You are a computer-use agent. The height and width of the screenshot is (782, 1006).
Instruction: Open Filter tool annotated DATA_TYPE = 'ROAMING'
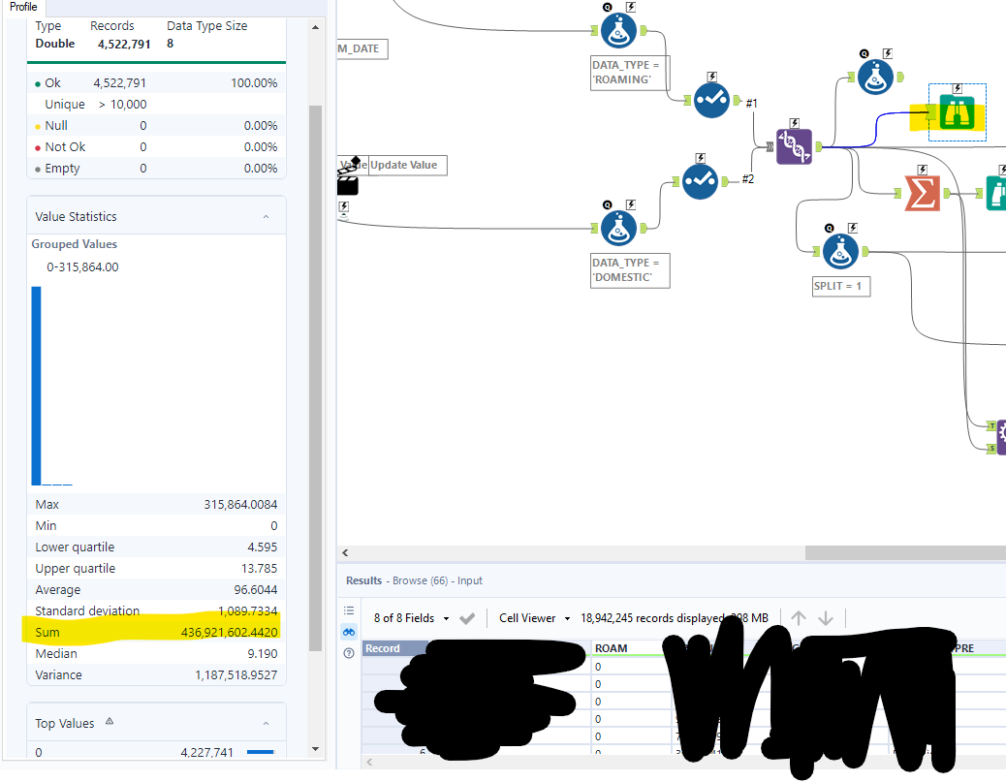[x=619, y=30]
